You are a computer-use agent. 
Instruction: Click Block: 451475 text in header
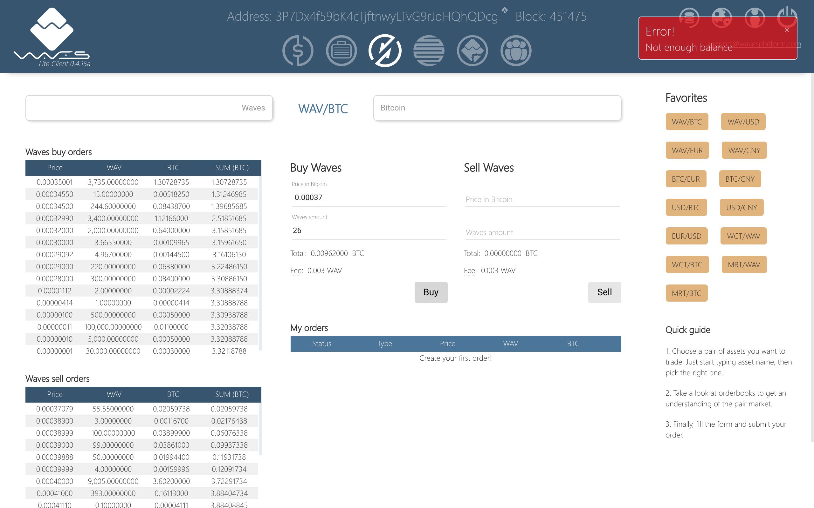551,16
